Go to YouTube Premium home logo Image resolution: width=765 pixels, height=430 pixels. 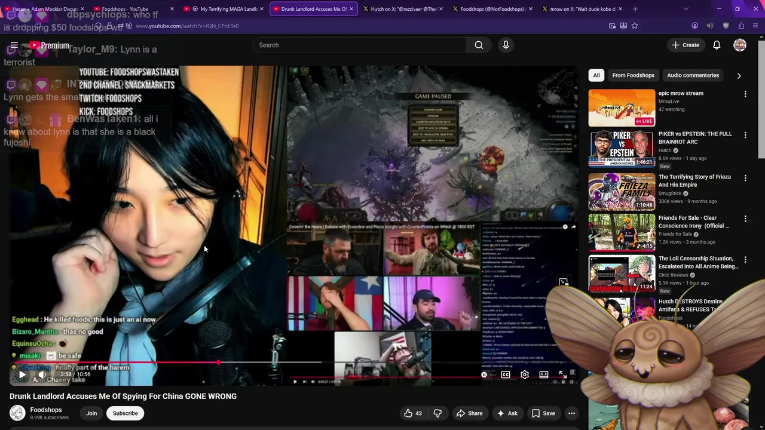click(x=49, y=45)
